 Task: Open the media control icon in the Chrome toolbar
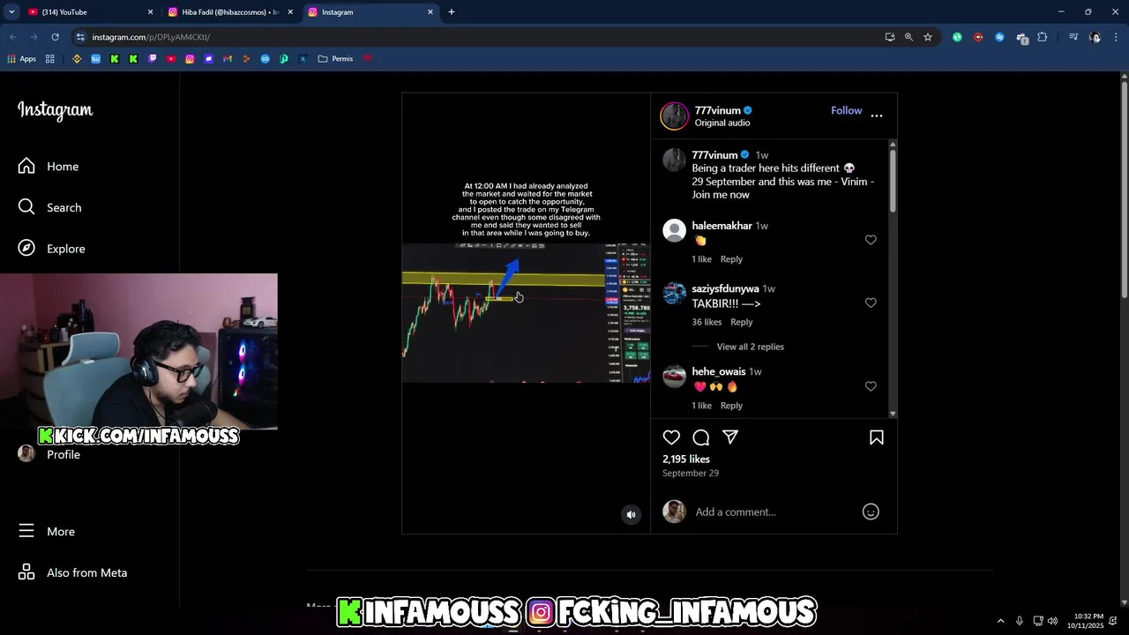[x=1073, y=37]
